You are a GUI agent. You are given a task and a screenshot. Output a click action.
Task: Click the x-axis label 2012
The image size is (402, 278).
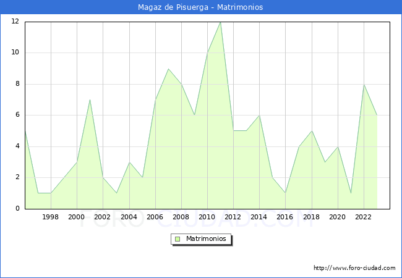[x=233, y=217]
